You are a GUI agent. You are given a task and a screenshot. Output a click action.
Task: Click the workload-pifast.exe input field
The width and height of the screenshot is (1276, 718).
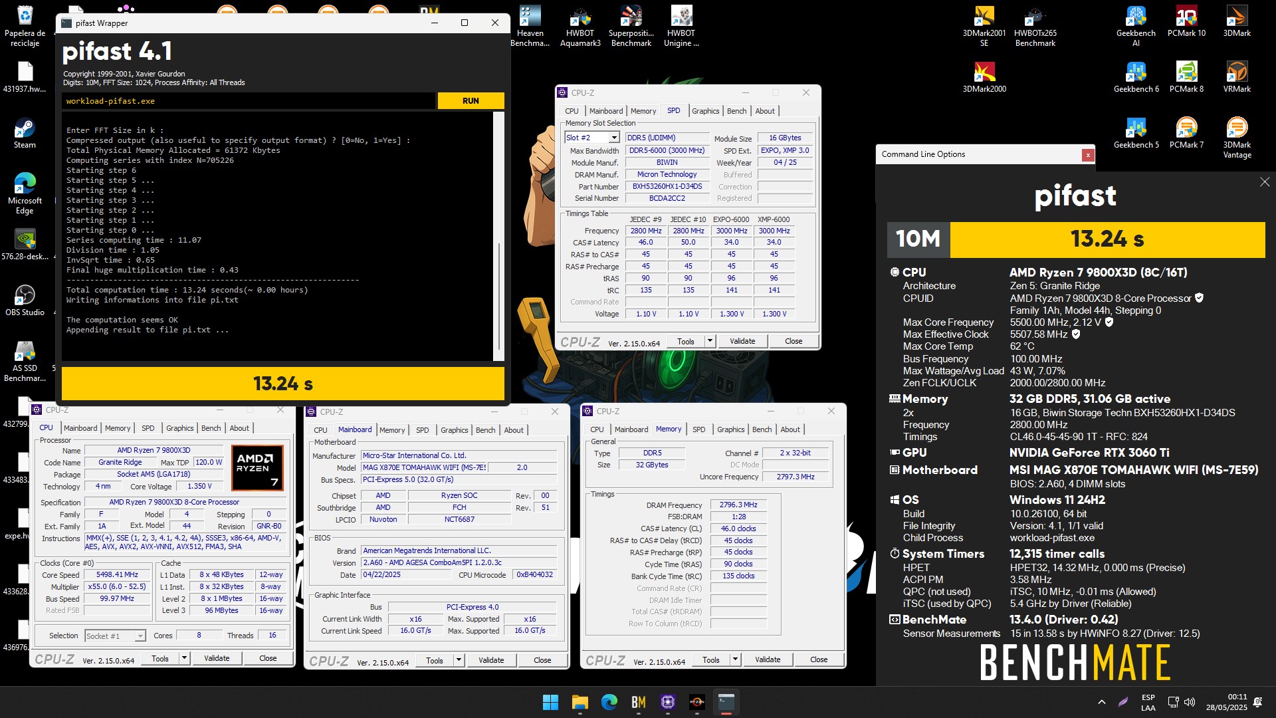click(249, 101)
